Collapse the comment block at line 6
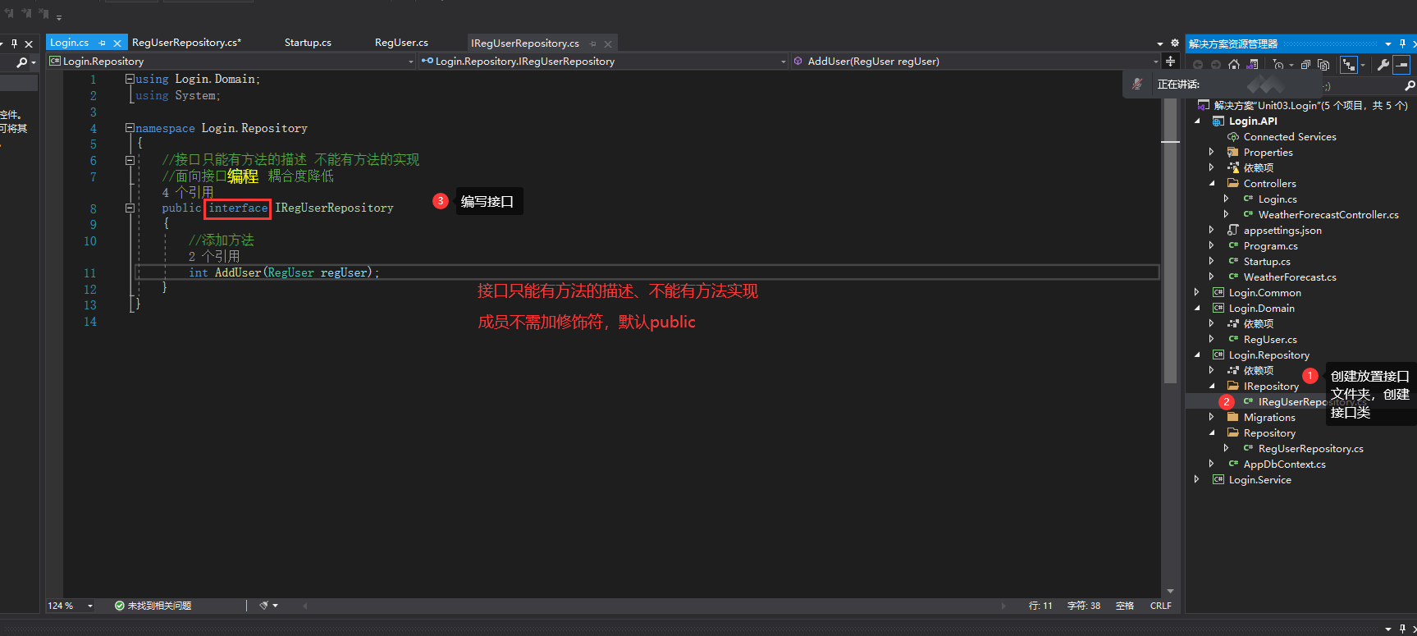Viewport: 1417px width, 636px height. point(130,160)
